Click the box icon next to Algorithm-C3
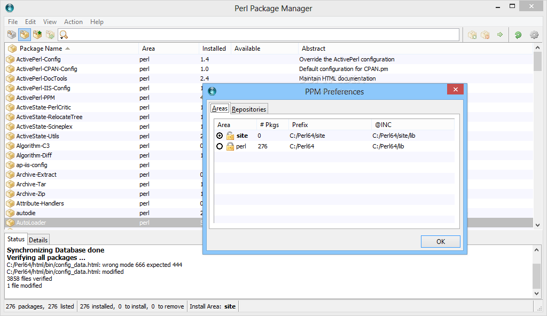 pos(10,146)
